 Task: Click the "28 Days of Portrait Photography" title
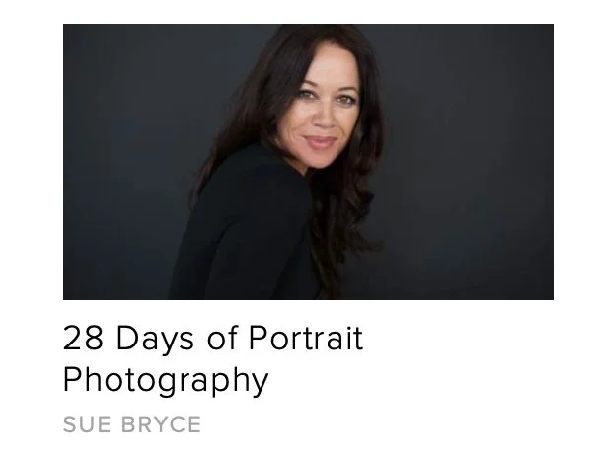[213, 358]
